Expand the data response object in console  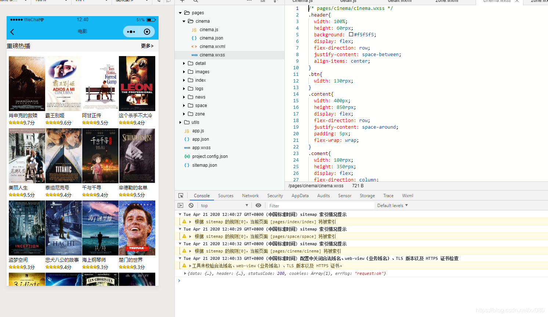click(185, 273)
